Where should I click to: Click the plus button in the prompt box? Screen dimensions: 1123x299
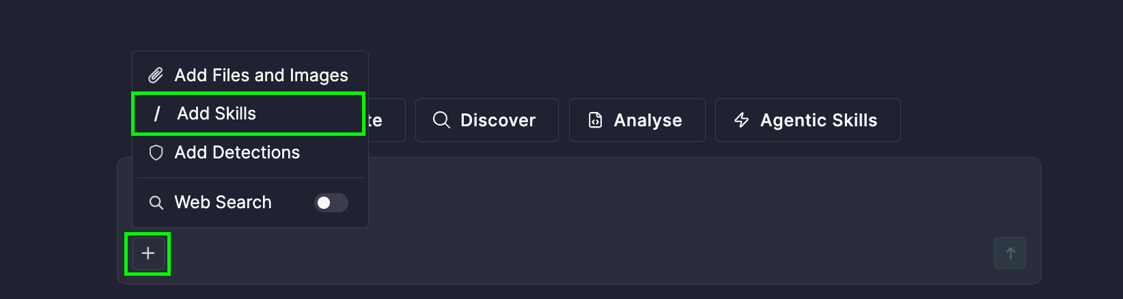[x=148, y=253]
